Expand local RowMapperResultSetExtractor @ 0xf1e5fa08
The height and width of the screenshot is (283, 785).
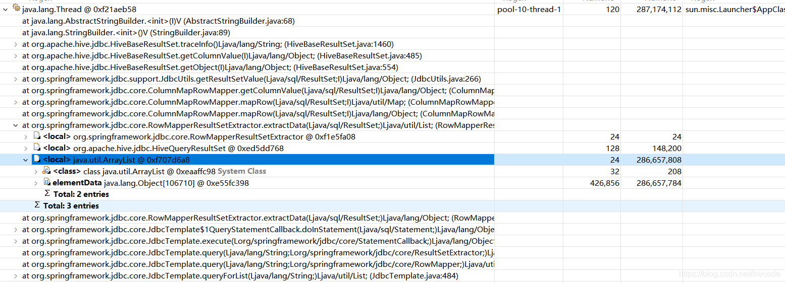coord(26,137)
